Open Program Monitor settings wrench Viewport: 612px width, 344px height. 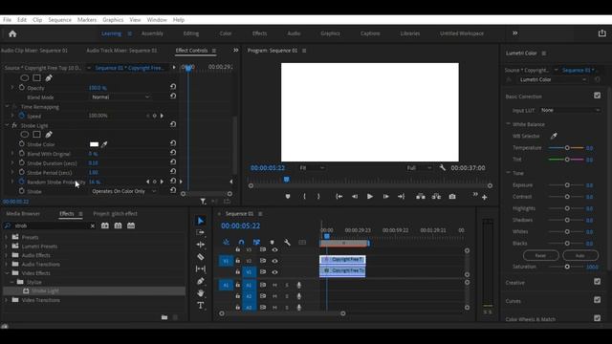[x=442, y=168]
